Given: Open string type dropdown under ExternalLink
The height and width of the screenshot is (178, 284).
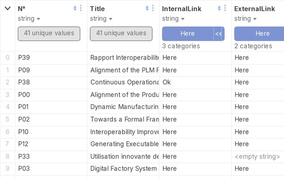Looking at the screenshot, I should (245, 19).
